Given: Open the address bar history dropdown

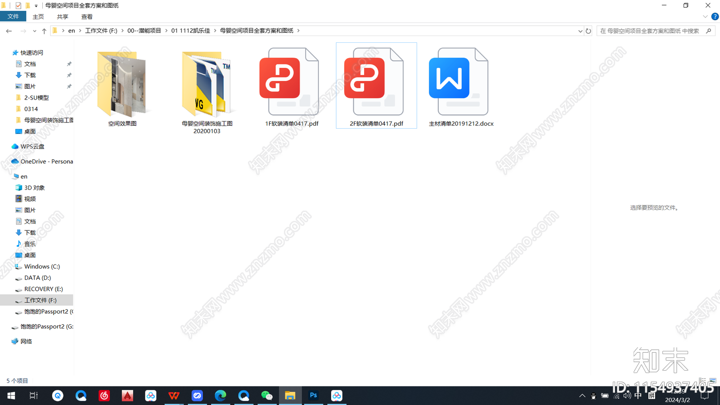Looking at the screenshot, I should (580, 31).
